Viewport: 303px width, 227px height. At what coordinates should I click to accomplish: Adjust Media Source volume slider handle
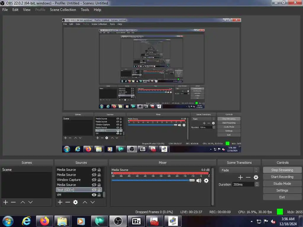(x=192, y=180)
